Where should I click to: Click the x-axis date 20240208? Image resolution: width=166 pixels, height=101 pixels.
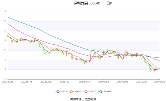click(103, 82)
